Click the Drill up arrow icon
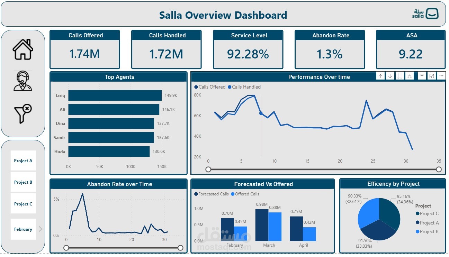 380,76
